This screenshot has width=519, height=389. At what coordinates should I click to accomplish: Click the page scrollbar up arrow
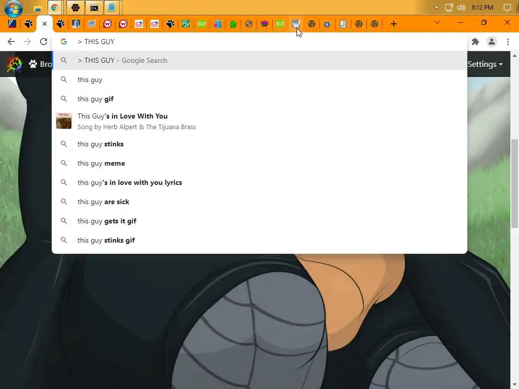click(514, 56)
